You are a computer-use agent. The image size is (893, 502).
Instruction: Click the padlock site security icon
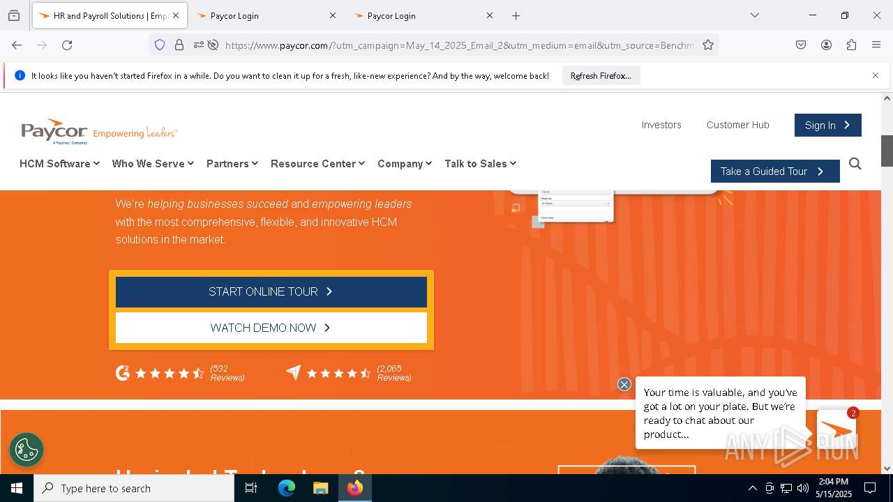tap(179, 45)
